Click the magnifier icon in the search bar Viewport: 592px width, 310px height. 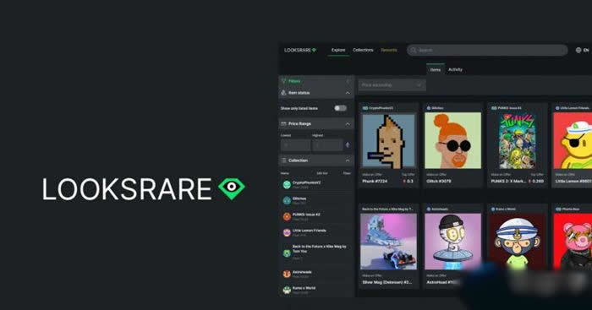414,50
